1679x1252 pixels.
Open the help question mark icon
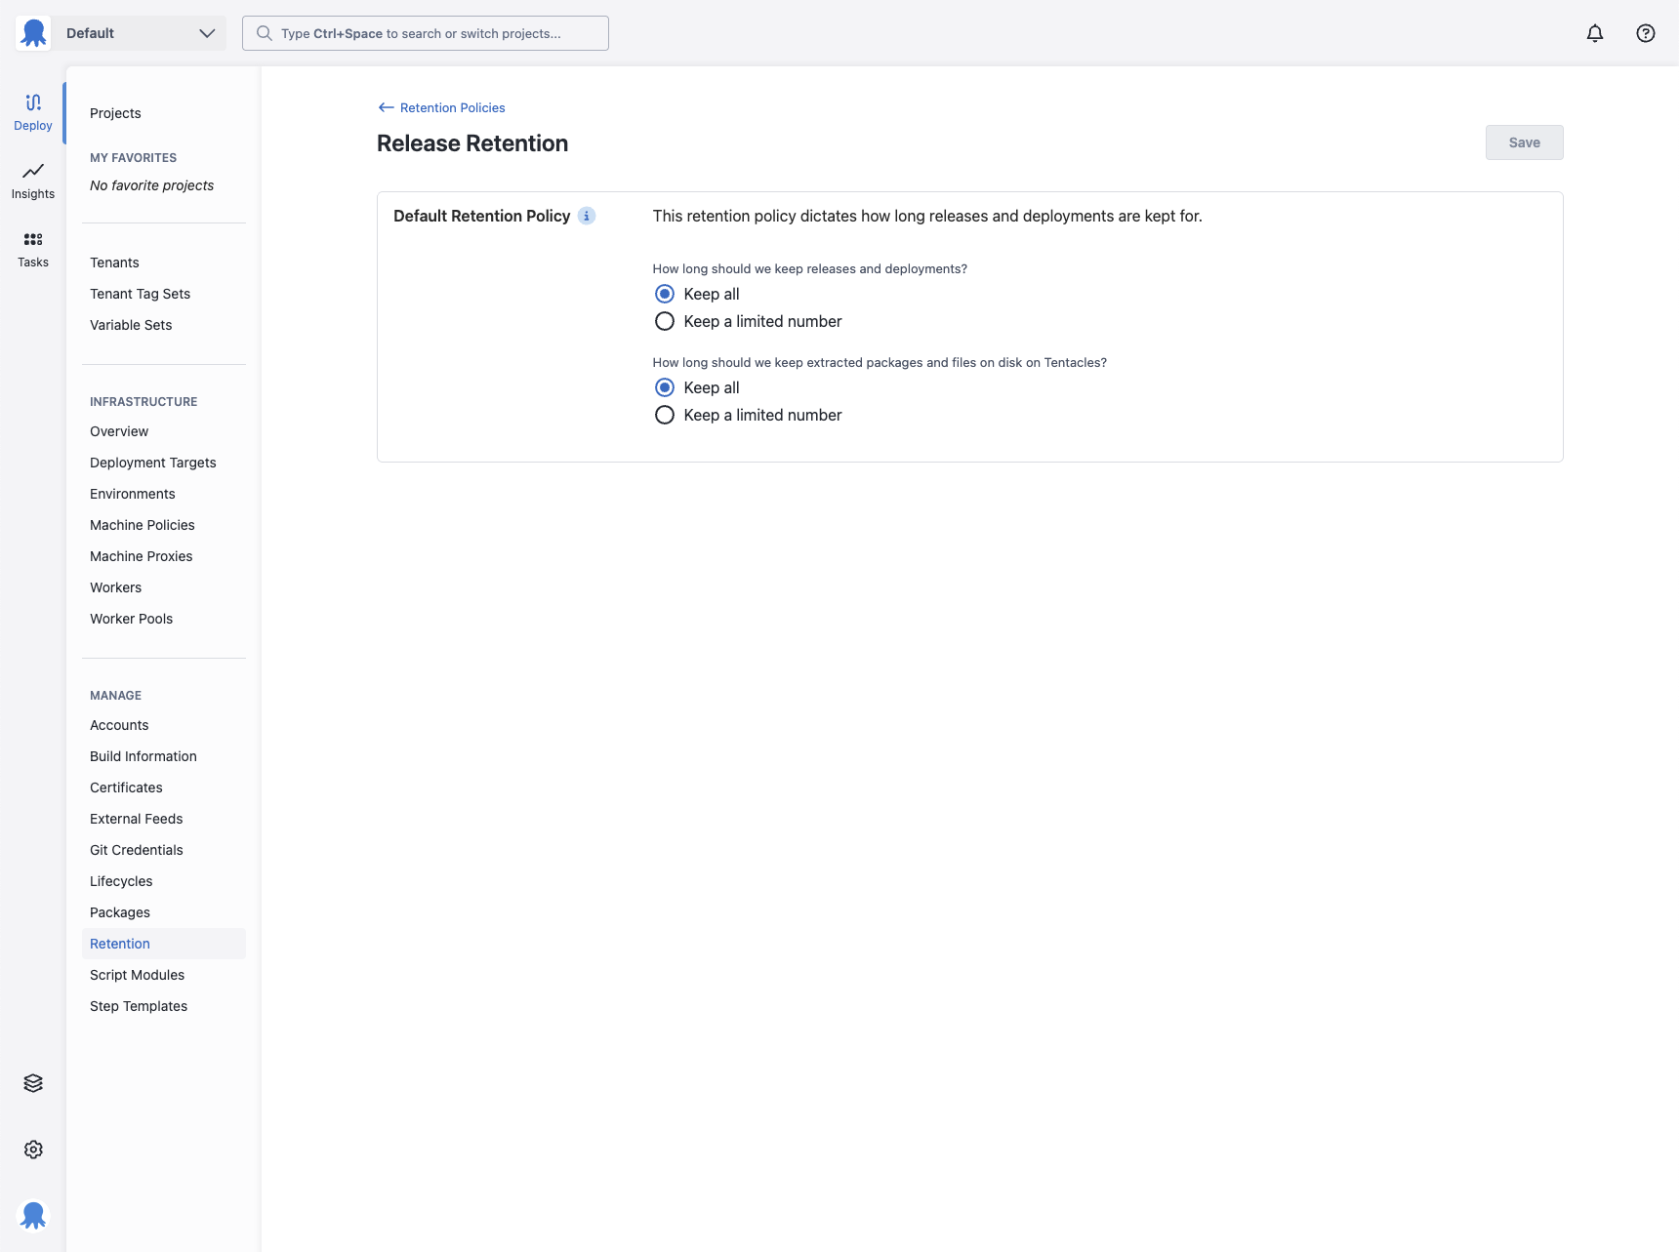(1646, 33)
